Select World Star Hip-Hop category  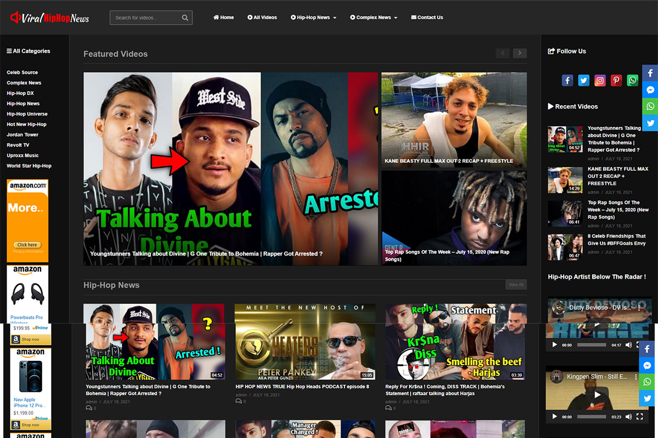[29, 166]
